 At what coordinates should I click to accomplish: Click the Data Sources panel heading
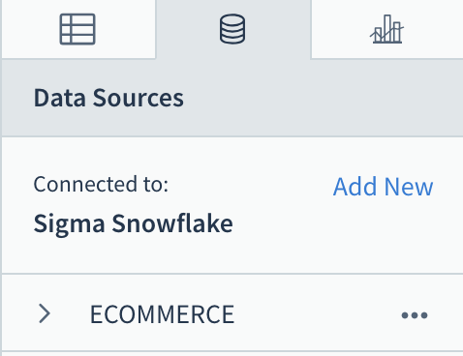(x=108, y=98)
